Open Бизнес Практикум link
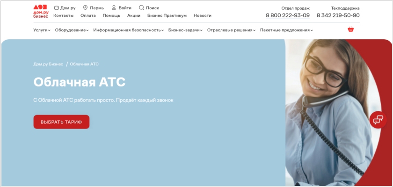The width and height of the screenshot is (393, 187). (x=167, y=15)
